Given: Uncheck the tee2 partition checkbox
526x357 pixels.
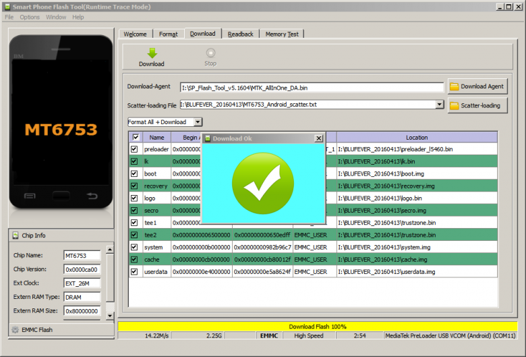Looking at the screenshot, I should coord(134,235).
